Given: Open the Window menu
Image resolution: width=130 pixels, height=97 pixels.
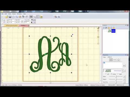Looking at the screenshot, I should coord(19,14).
